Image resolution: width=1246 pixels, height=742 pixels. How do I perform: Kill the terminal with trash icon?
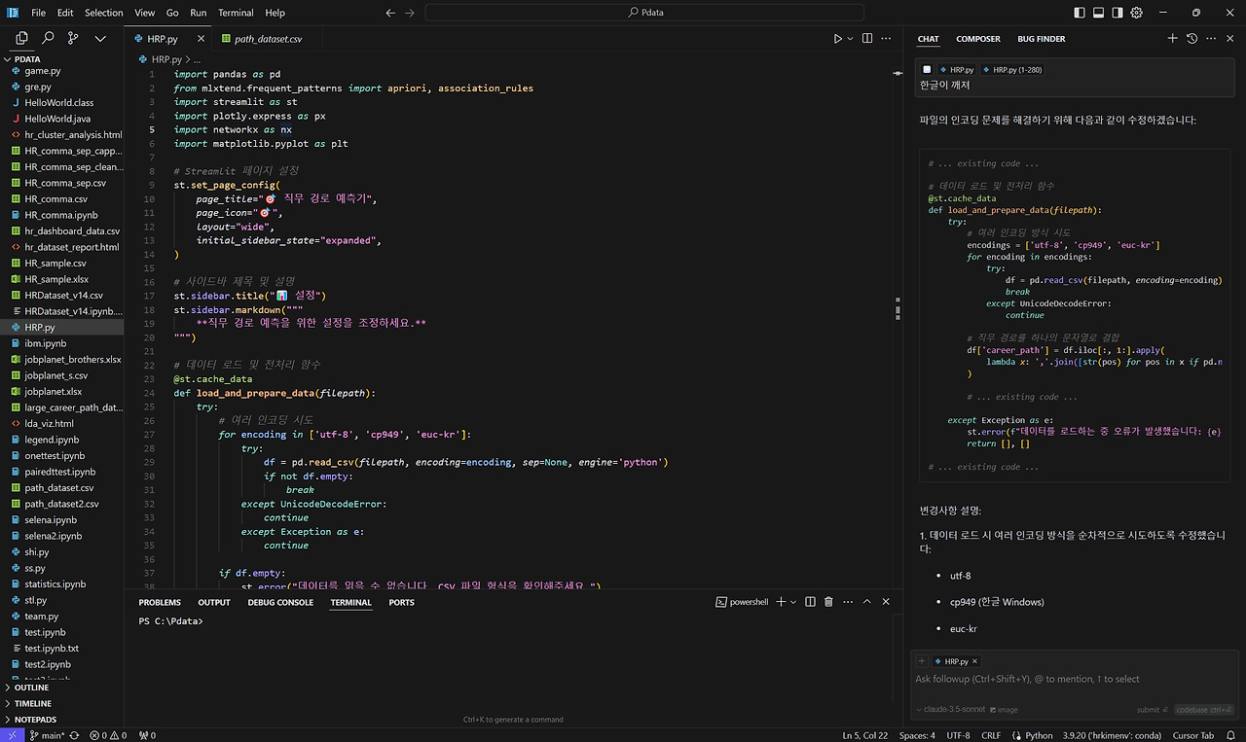pos(828,602)
